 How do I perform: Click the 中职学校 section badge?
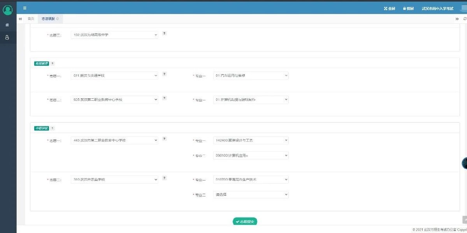[41, 128]
